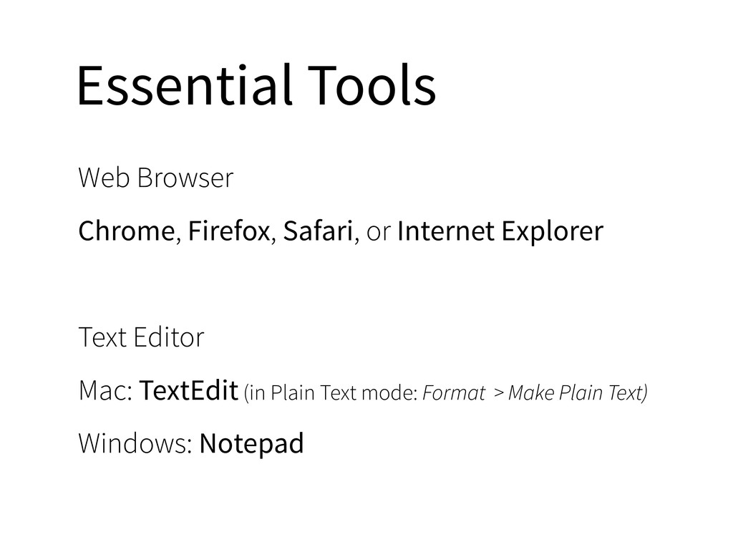Click the word Text in Text Editor heading

pyautogui.click(x=102, y=337)
